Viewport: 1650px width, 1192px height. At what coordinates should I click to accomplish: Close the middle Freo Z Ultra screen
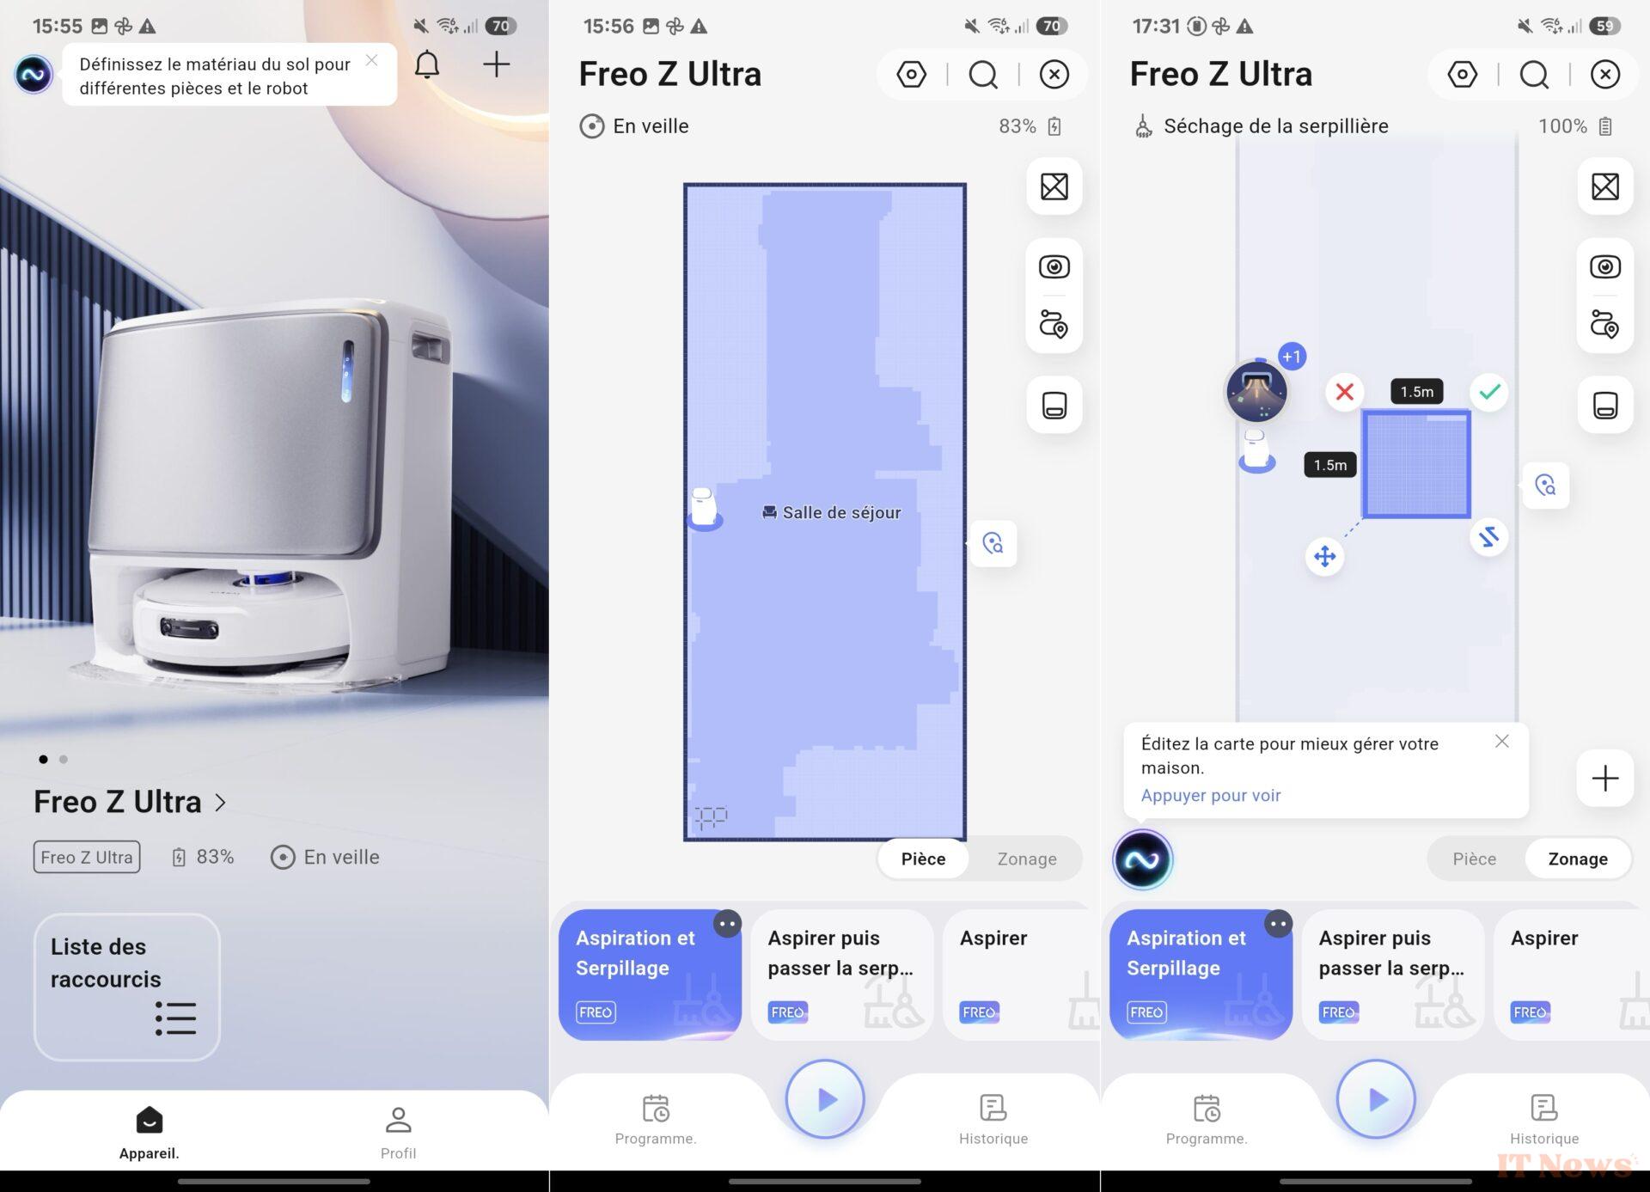pos(1054,75)
